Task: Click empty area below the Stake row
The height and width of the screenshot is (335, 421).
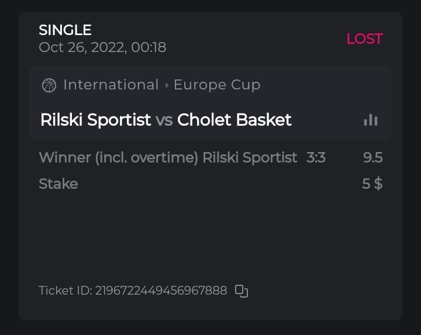Action: [210, 234]
